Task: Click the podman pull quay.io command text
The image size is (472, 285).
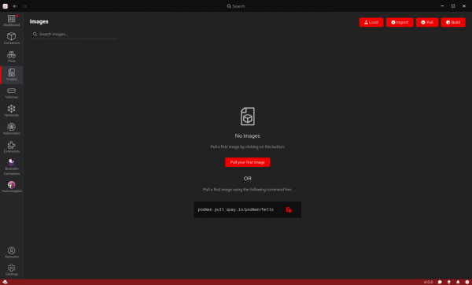Action: click(x=236, y=209)
